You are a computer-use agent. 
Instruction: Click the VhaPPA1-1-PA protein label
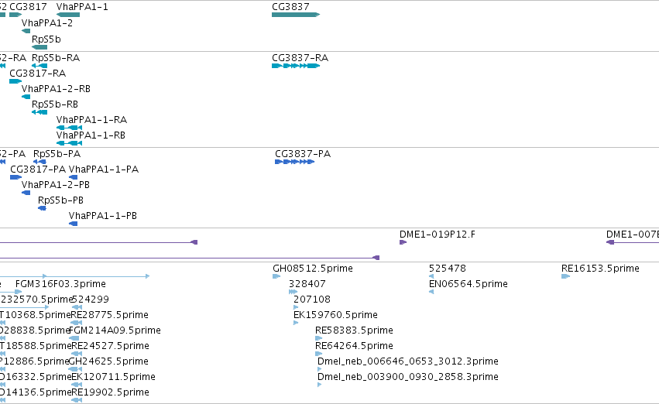104,169
